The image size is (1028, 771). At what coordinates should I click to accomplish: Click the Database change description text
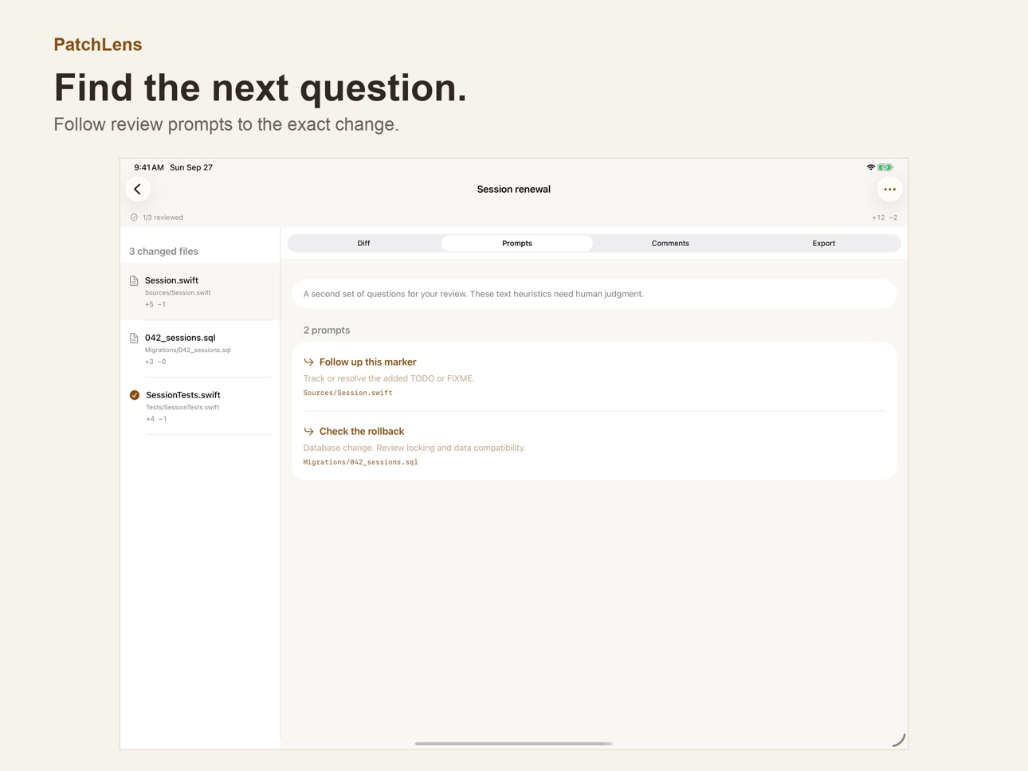coord(414,448)
